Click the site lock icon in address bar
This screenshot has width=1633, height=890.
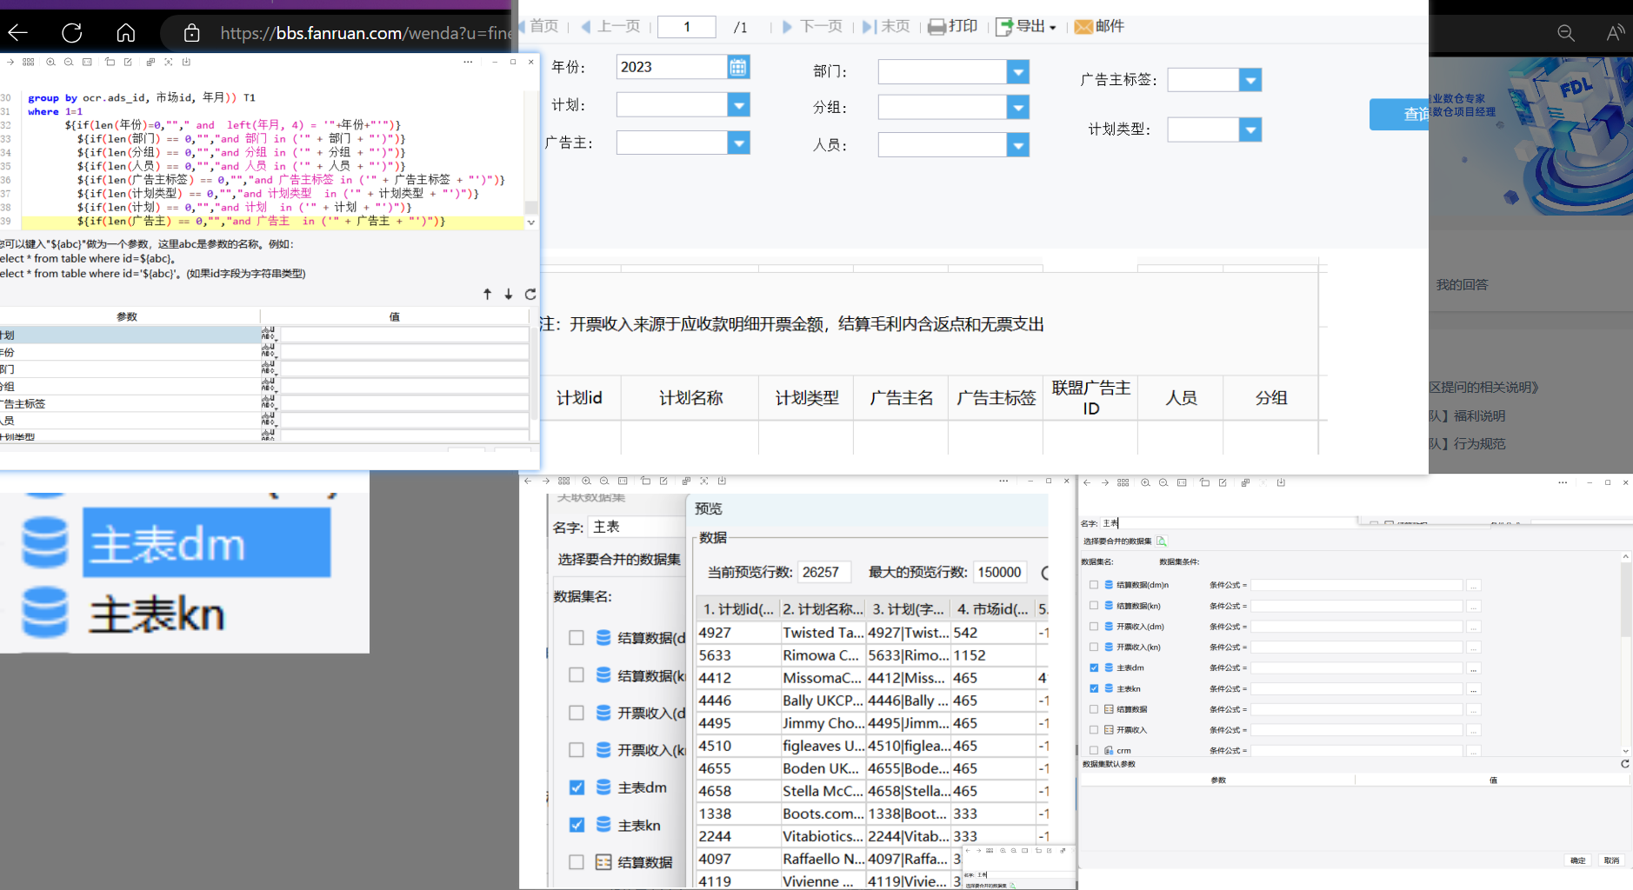pyautogui.click(x=192, y=33)
